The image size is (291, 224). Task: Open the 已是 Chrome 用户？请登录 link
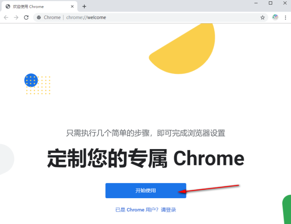(146, 210)
